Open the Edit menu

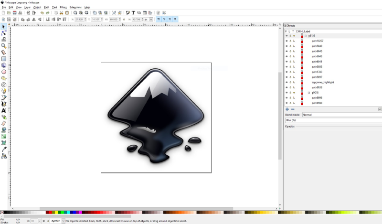[x=11, y=7]
